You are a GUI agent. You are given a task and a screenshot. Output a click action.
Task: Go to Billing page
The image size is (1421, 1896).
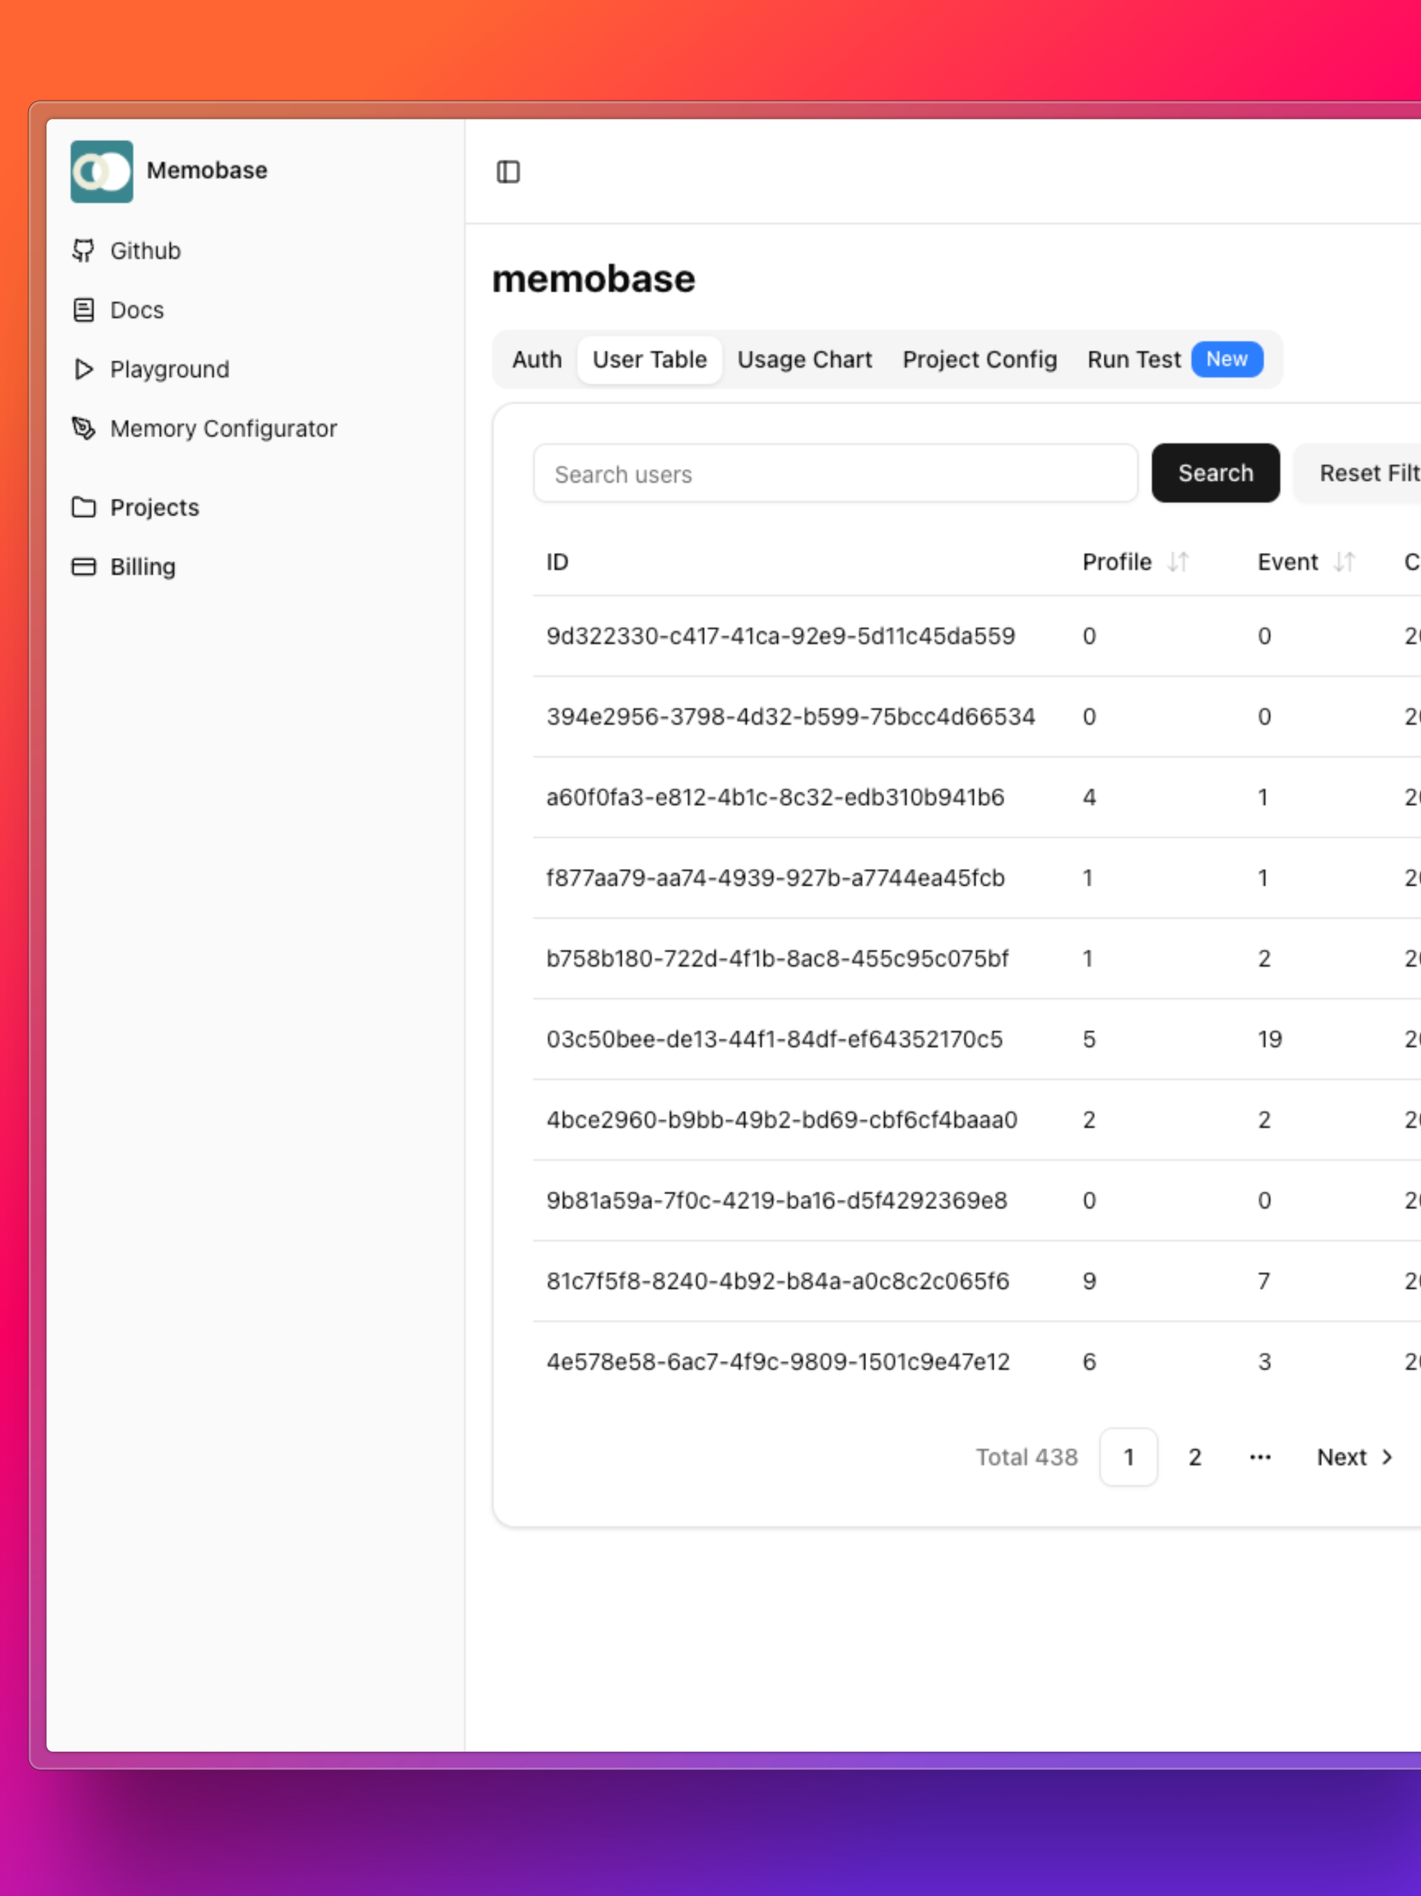point(142,566)
